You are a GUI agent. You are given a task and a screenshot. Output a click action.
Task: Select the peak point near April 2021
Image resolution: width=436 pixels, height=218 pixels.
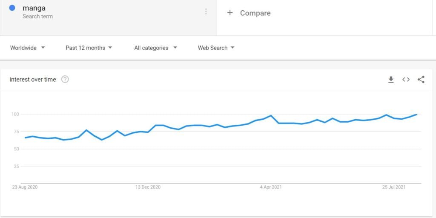pyautogui.click(x=271, y=115)
